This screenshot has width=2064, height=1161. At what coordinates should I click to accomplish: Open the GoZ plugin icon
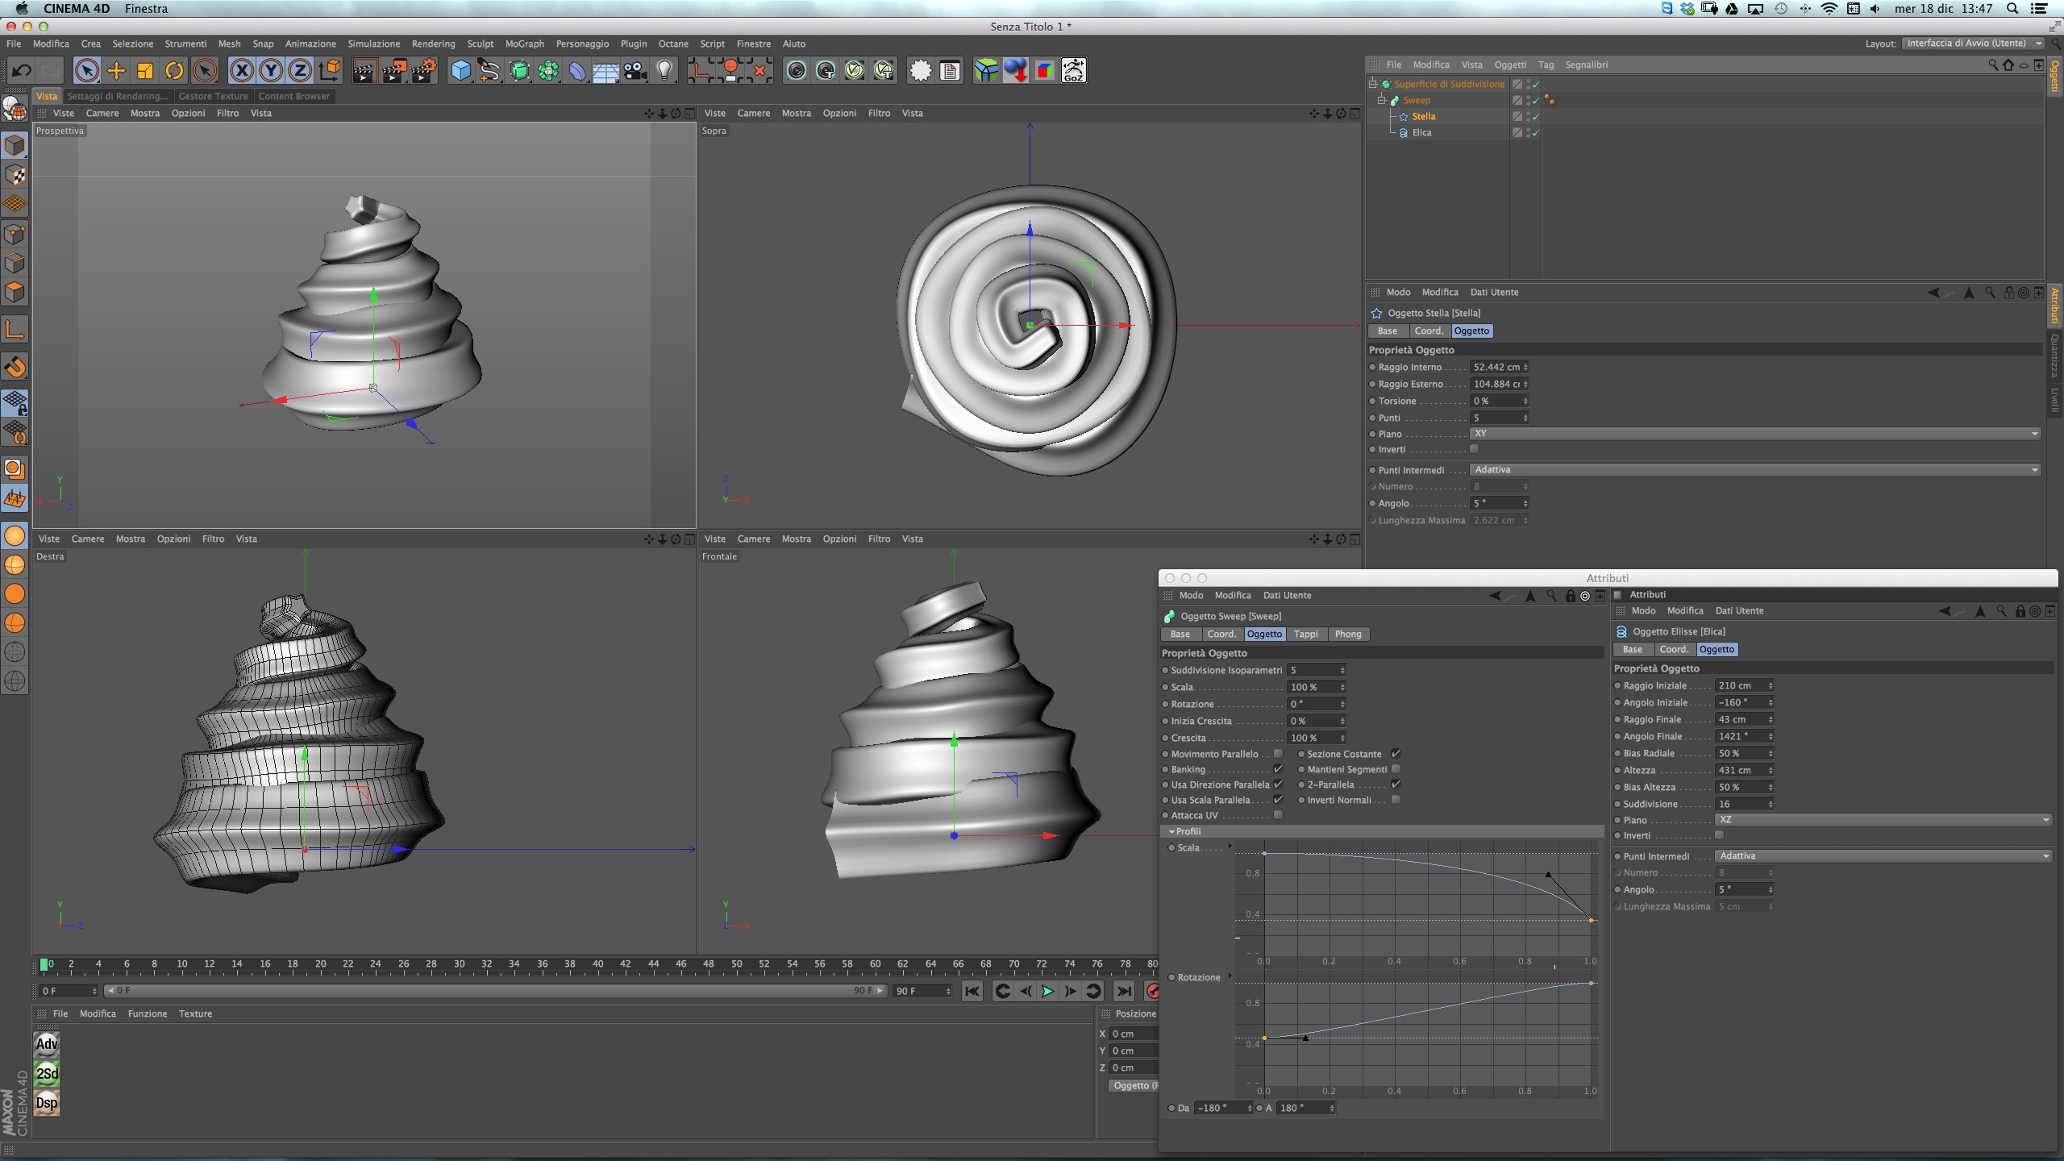1073,71
